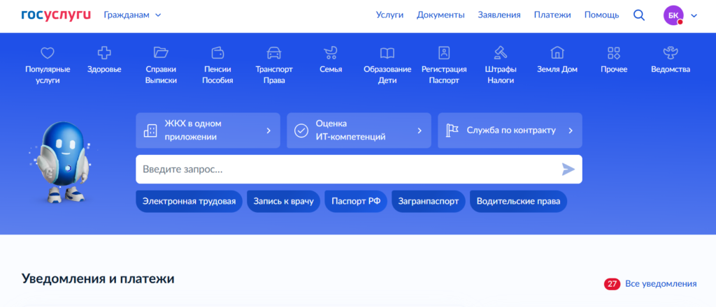Click the Семья stroller icon
Viewport: 716px width, 307px height.
(331, 52)
